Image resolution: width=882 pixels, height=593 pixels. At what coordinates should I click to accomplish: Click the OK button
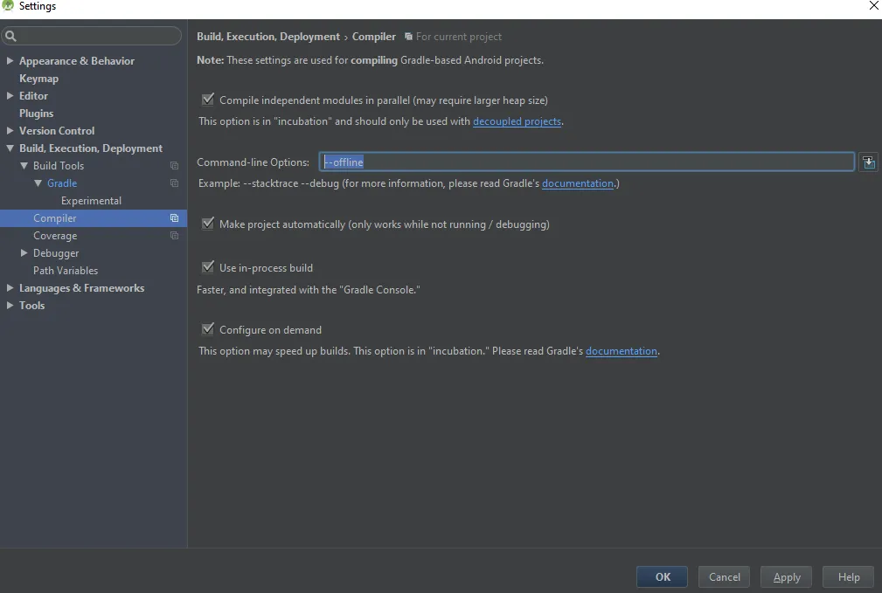662,576
